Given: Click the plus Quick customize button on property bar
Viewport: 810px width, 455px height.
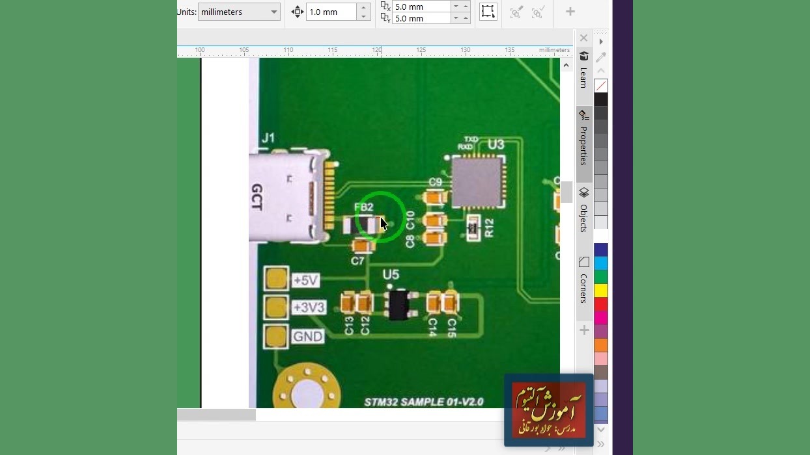Looking at the screenshot, I should [570, 12].
